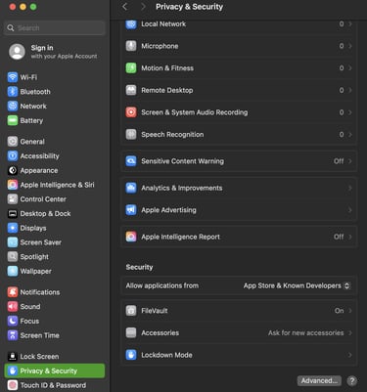367x392 pixels.
Task: Open Analytics & Improvements chevron
Action: pos(350,188)
